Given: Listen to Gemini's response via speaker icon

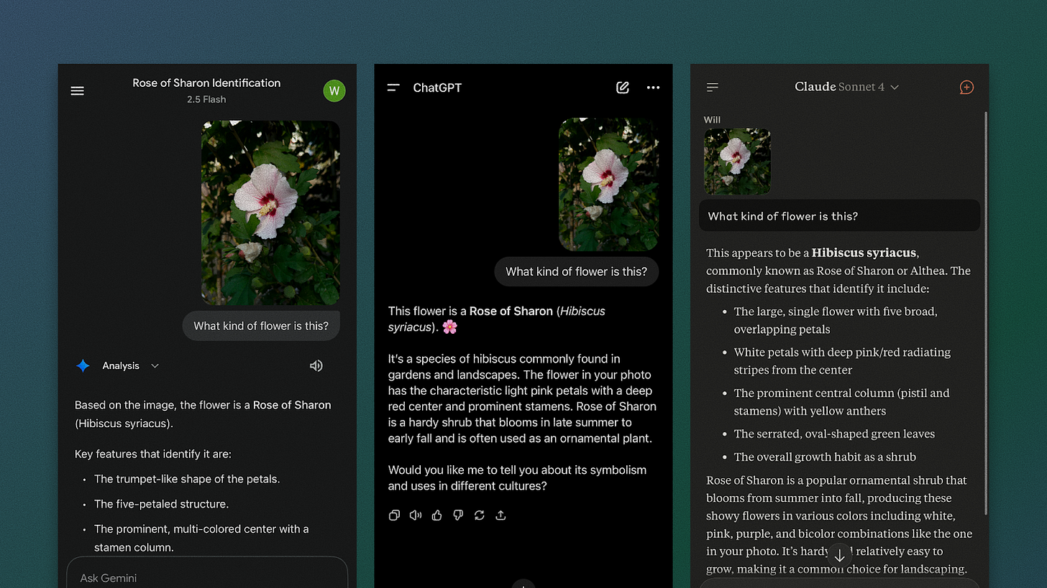Looking at the screenshot, I should click(316, 365).
